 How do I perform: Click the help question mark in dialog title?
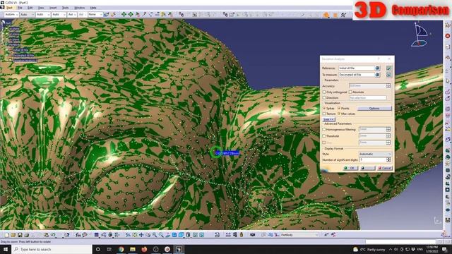click(379, 59)
